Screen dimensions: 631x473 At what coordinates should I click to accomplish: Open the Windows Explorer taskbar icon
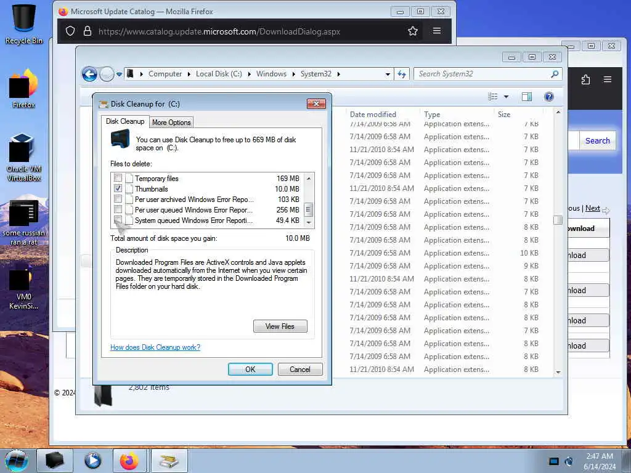coord(55,461)
